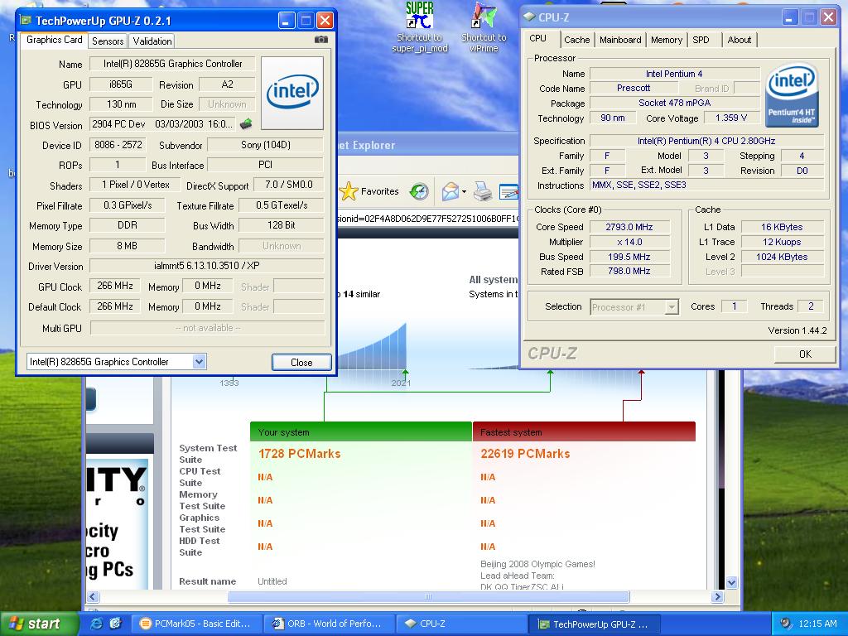848x636 pixels.
Task: Click the Subvendor value Sony (104D)
Action: (x=266, y=145)
